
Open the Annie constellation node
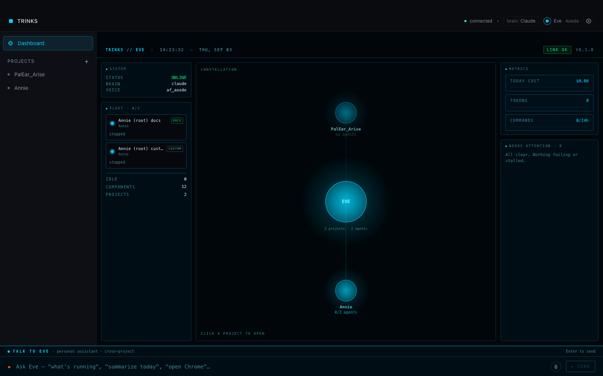346,291
